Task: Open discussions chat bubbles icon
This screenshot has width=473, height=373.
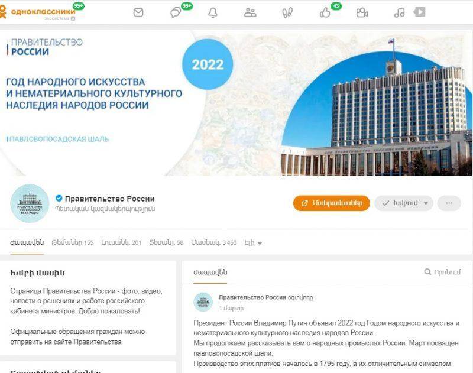Action: point(176,12)
